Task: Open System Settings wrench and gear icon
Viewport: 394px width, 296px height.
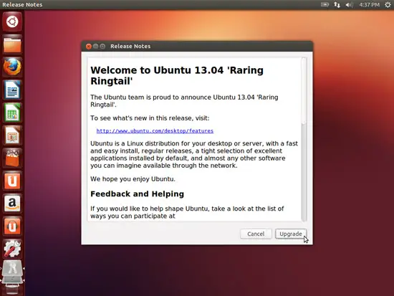Action: [12, 249]
